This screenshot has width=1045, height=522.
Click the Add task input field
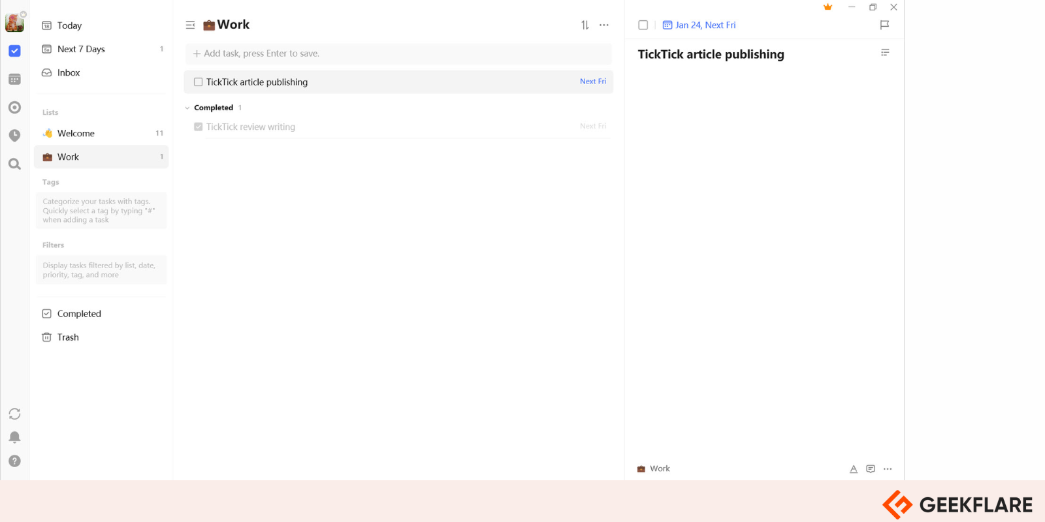coord(398,54)
